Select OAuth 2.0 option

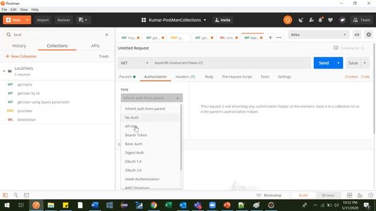point(151,171)
